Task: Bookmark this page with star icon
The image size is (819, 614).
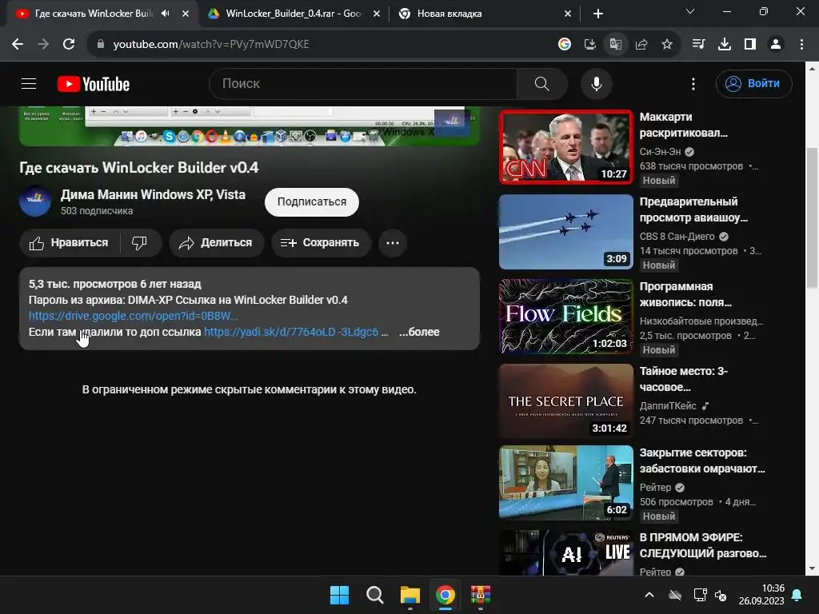Action: tap(667, 45)
